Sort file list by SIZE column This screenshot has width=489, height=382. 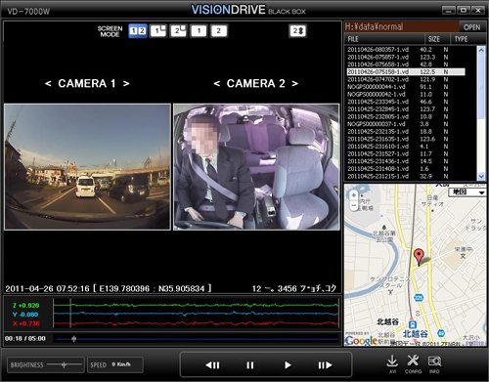(x=437, y=39)
